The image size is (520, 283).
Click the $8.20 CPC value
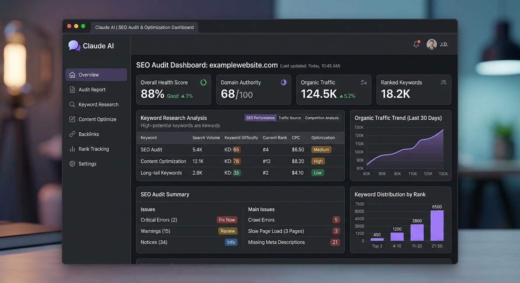(x=298, y=161)
